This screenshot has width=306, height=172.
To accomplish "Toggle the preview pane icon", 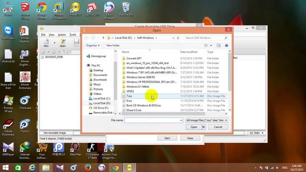I will tap(219, 45).
